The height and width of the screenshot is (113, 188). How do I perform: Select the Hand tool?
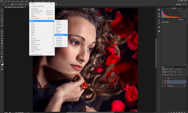coord(2,57)
